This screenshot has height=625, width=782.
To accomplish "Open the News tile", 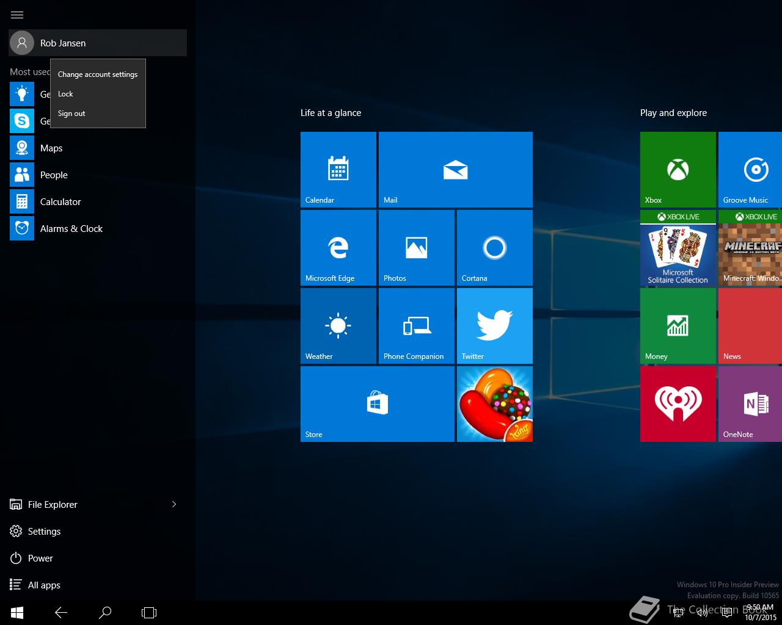I will tap(750, 326).
